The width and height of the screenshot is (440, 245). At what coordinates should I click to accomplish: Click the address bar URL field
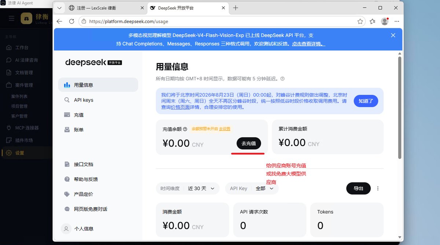coord(222,22)
